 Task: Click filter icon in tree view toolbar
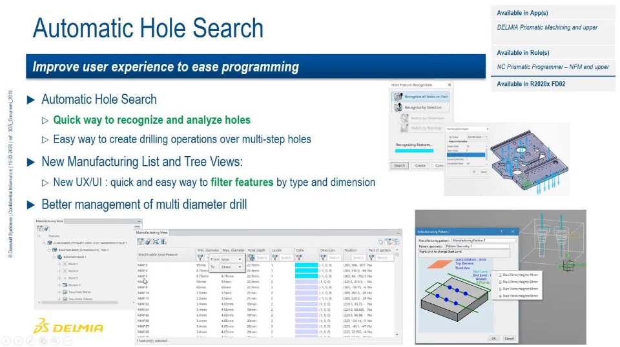[39, 228]
